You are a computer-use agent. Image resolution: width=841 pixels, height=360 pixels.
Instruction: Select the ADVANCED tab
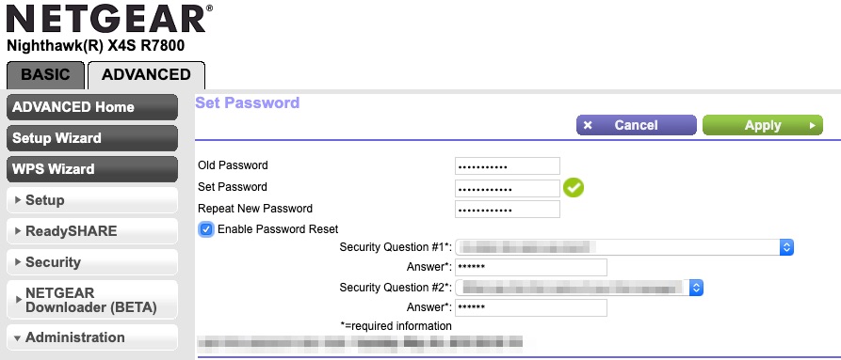146,75
